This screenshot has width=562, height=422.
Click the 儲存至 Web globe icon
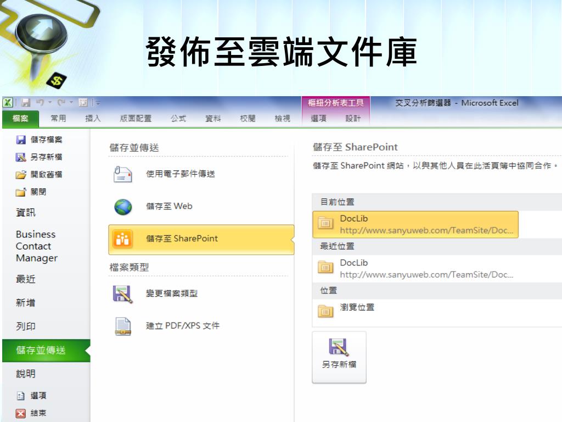click(123, 207)
